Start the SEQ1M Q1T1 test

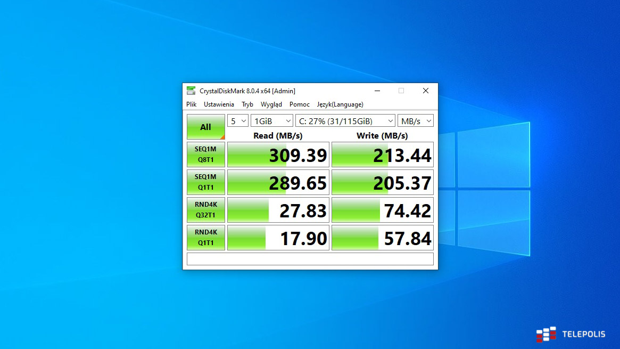pos(205,182)
